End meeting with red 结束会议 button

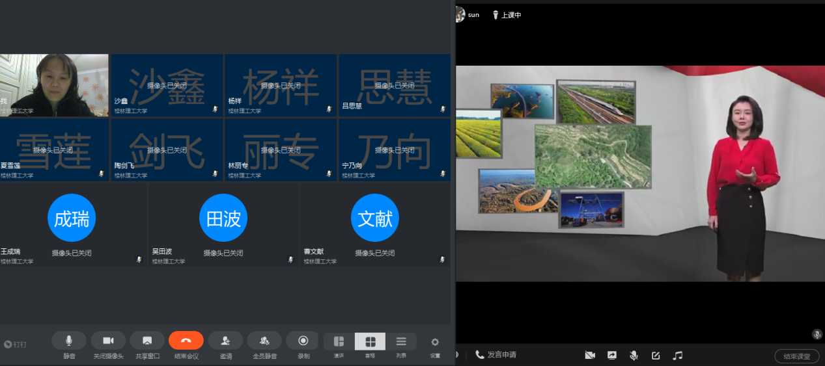point(186,341)
